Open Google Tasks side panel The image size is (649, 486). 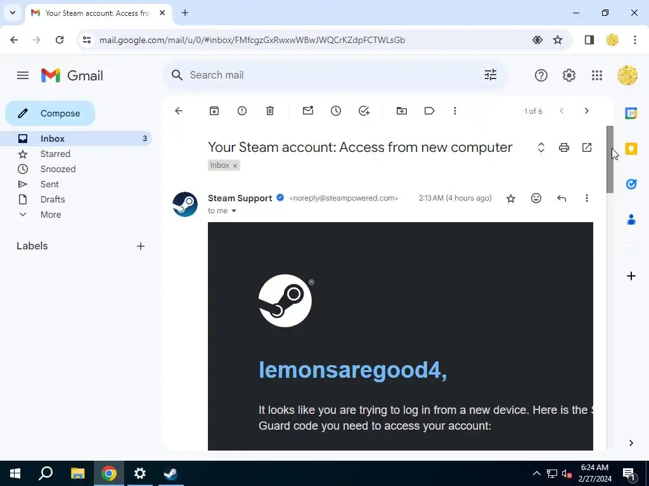click(631, 184)
